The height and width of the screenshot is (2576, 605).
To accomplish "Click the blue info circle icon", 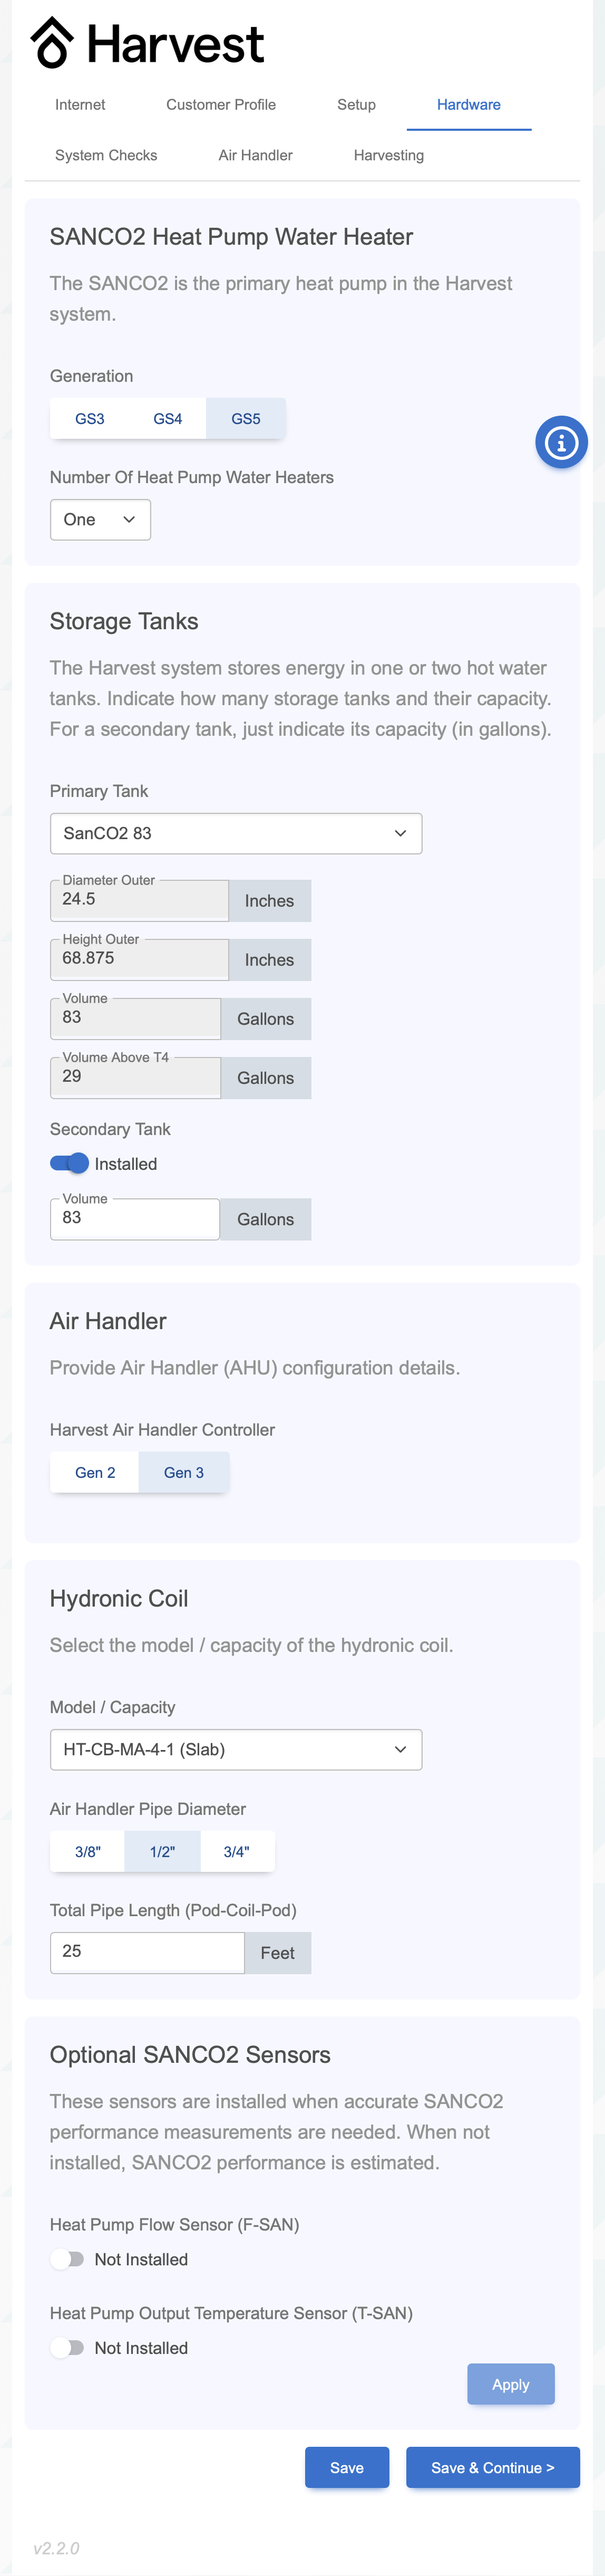I will 561,442.
